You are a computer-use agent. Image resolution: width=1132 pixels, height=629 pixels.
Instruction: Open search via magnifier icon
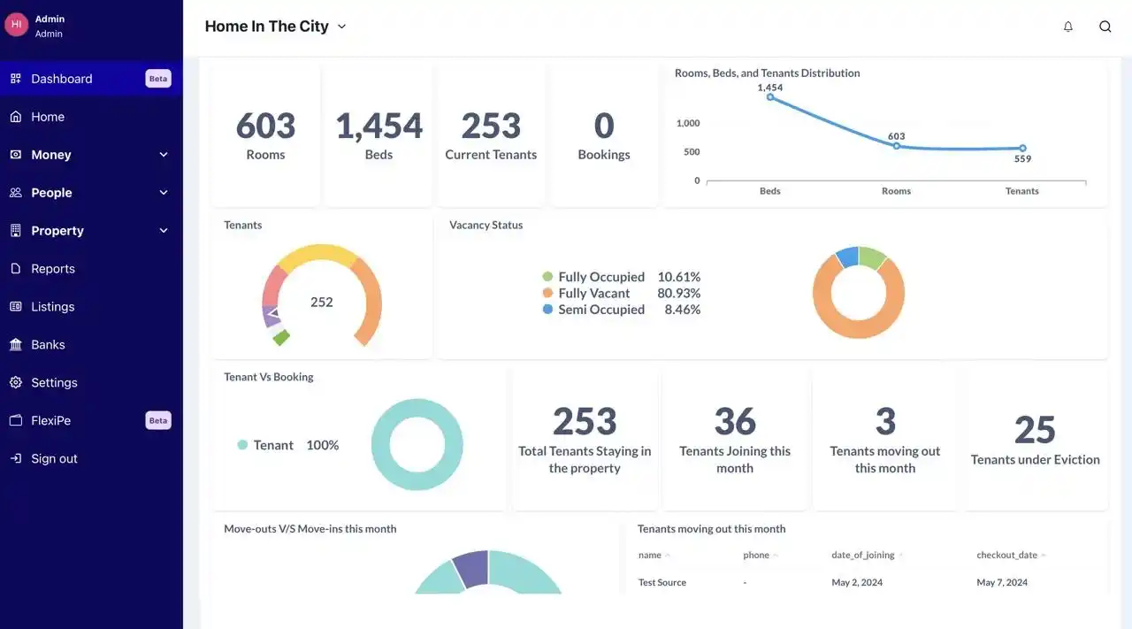tap(1105, 27)
